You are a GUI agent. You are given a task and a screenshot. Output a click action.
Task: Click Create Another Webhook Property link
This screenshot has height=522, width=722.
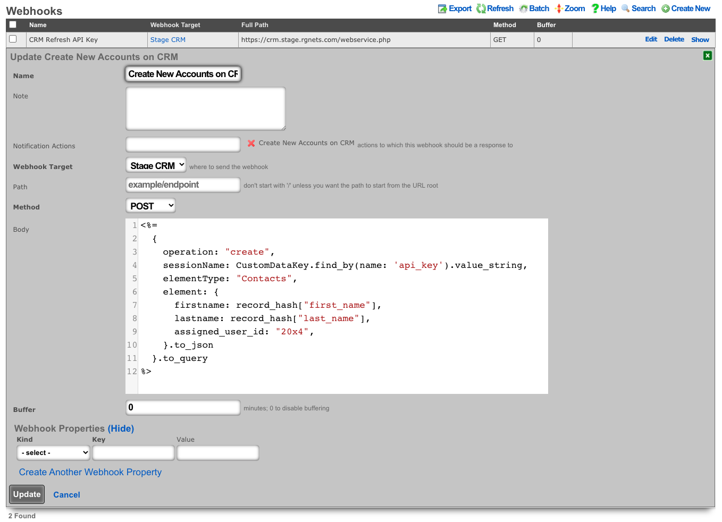click(x=90, y=472)
